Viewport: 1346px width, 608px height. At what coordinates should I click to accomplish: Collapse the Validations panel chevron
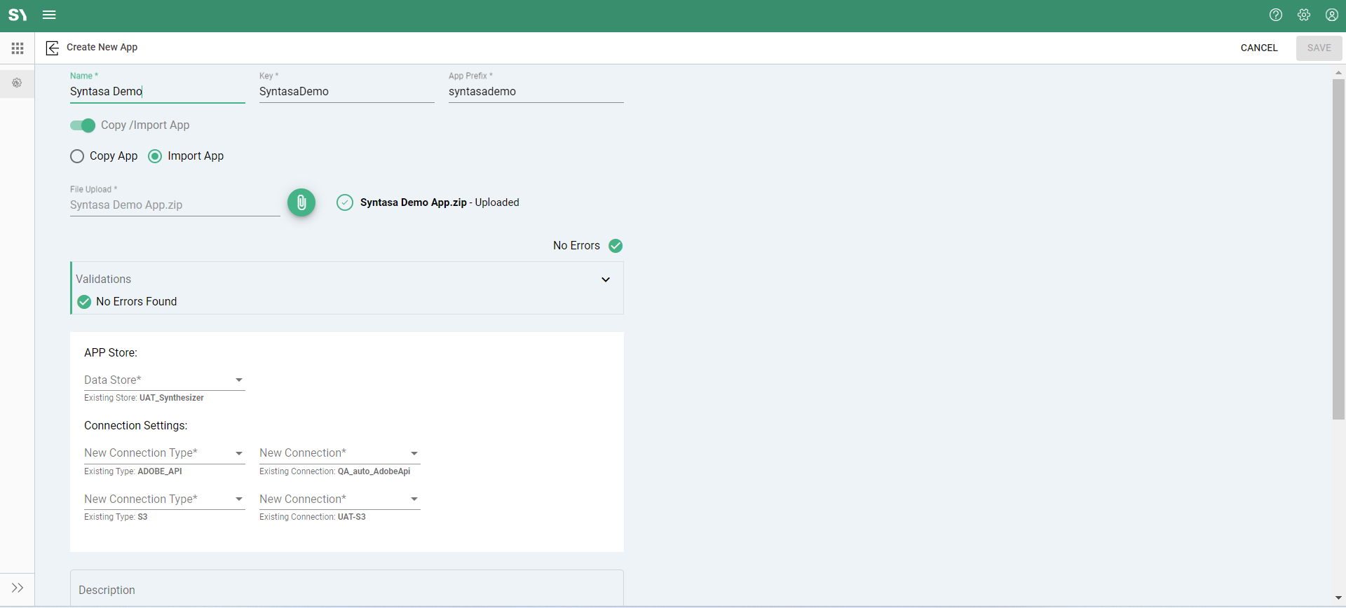(x=606, y=279)
